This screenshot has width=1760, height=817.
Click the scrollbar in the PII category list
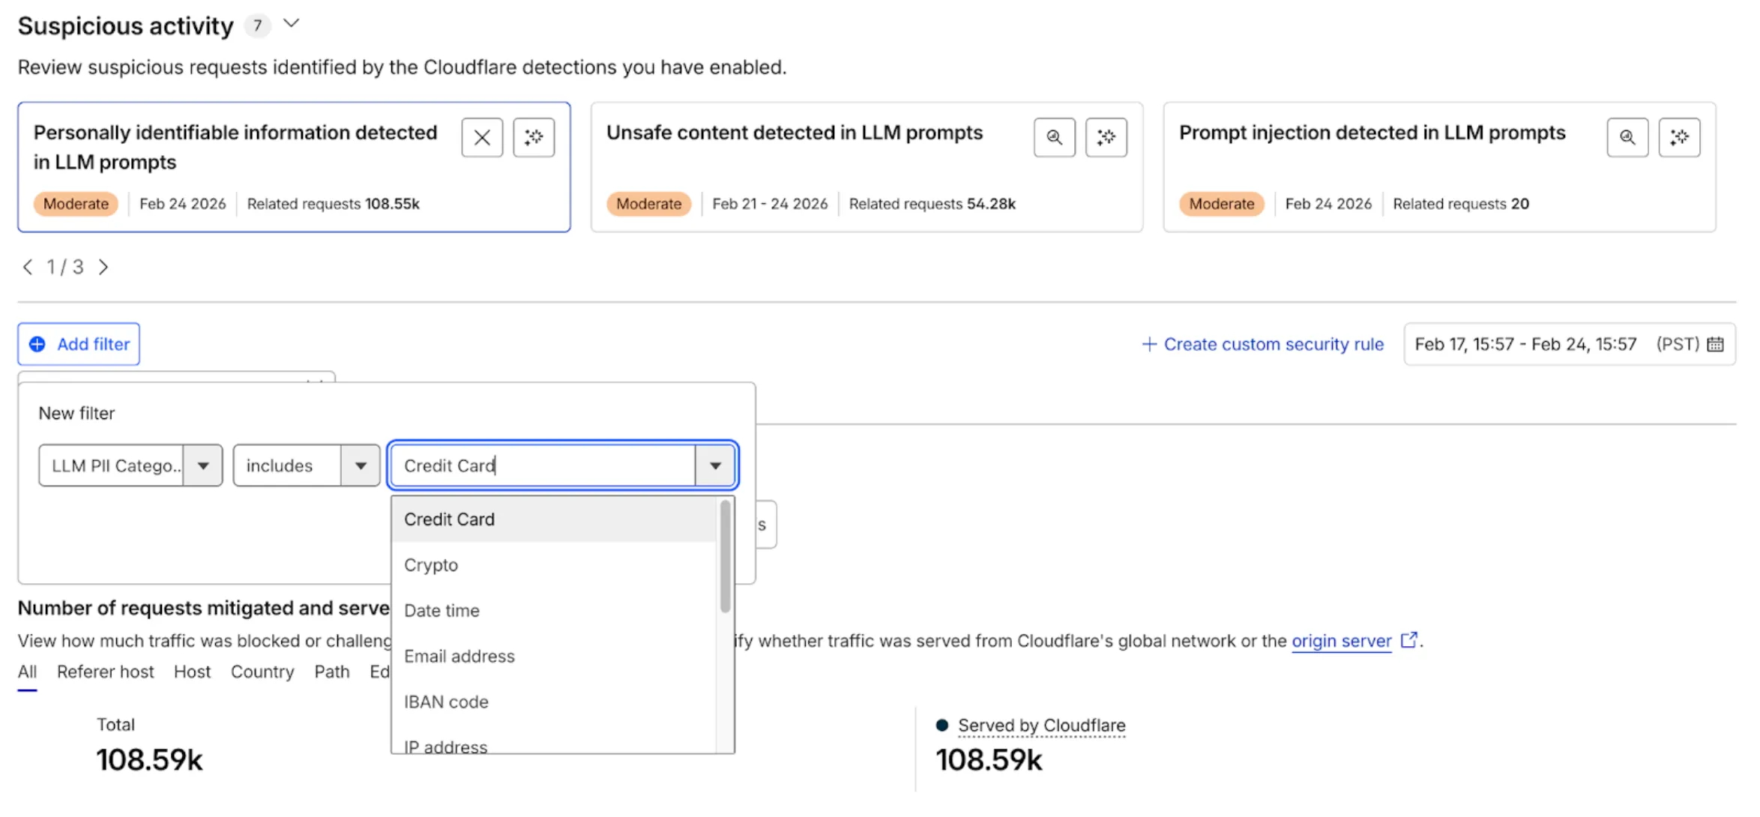tap(724, 555)
